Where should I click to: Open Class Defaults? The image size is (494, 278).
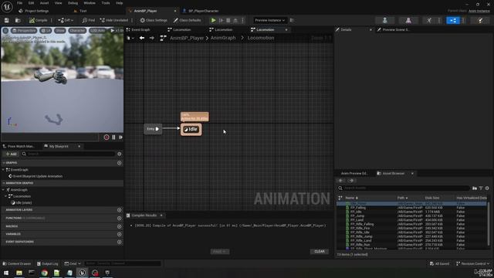(187, 20)
